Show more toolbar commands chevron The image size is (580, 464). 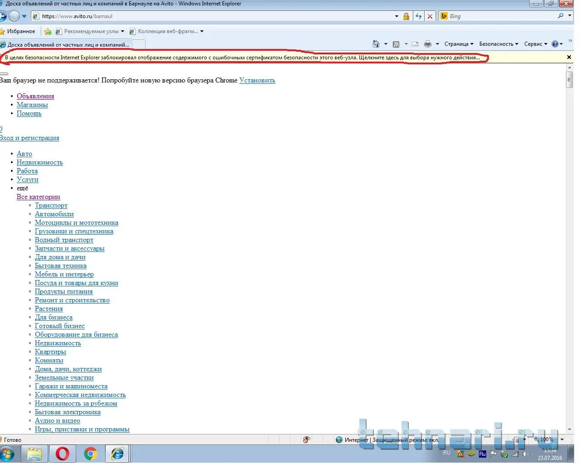pyautogui.click(x=570, y=41)
